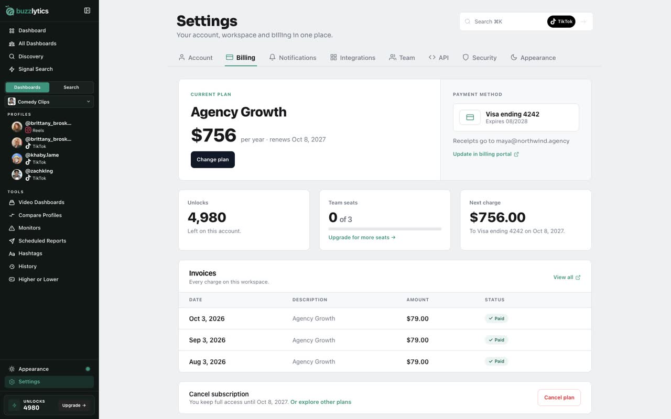Open Scheduled Reports
This screenshot has height=419, width=671.
point(49,241)
